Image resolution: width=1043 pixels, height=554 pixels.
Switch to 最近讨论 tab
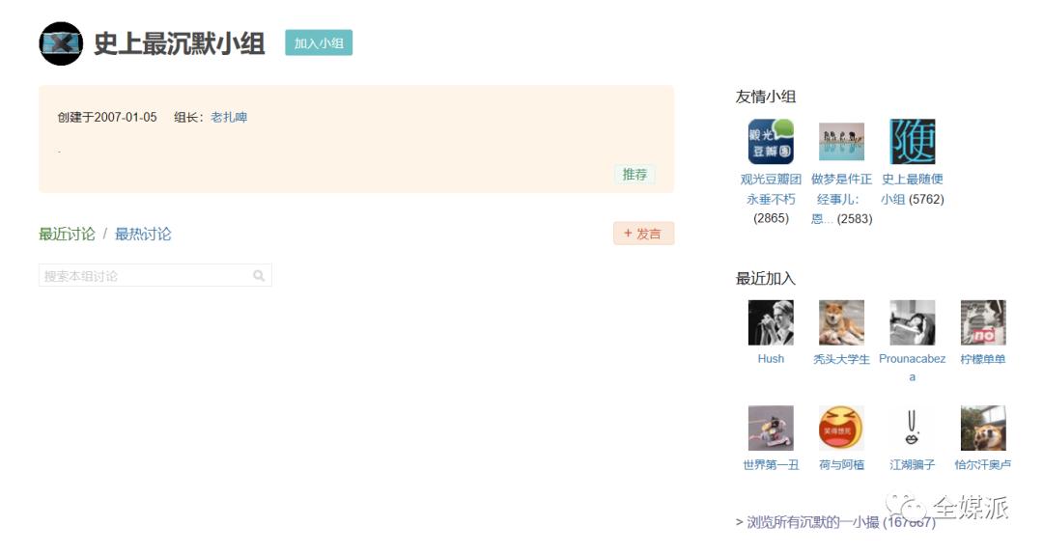tap(67, 235)
